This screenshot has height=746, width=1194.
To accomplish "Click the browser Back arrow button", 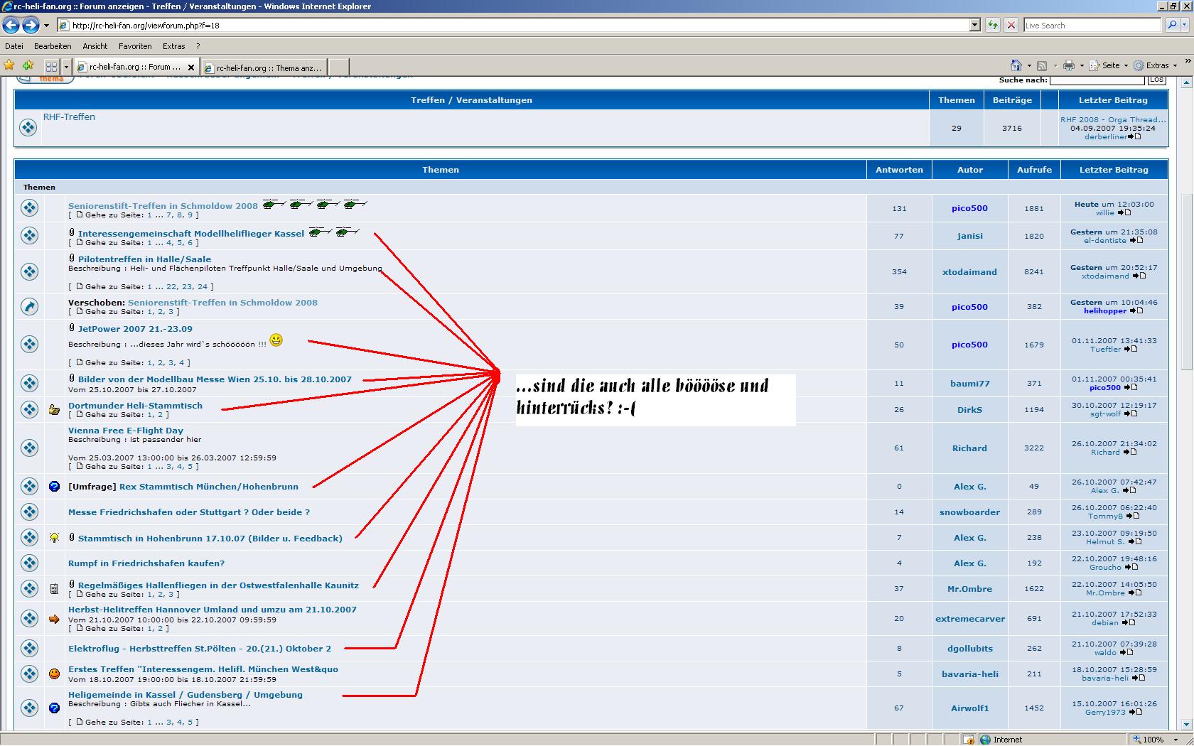I will pos(11,26).
